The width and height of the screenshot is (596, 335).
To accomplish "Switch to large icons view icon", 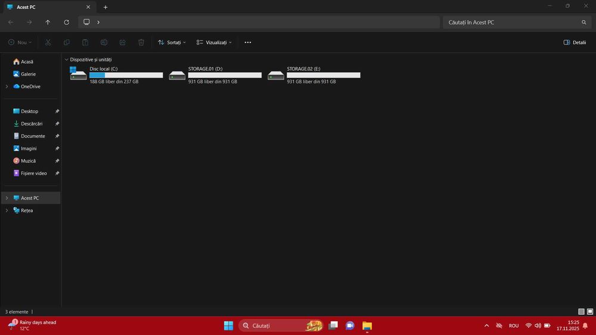I will pyautogui.click(x=590, y=311).
